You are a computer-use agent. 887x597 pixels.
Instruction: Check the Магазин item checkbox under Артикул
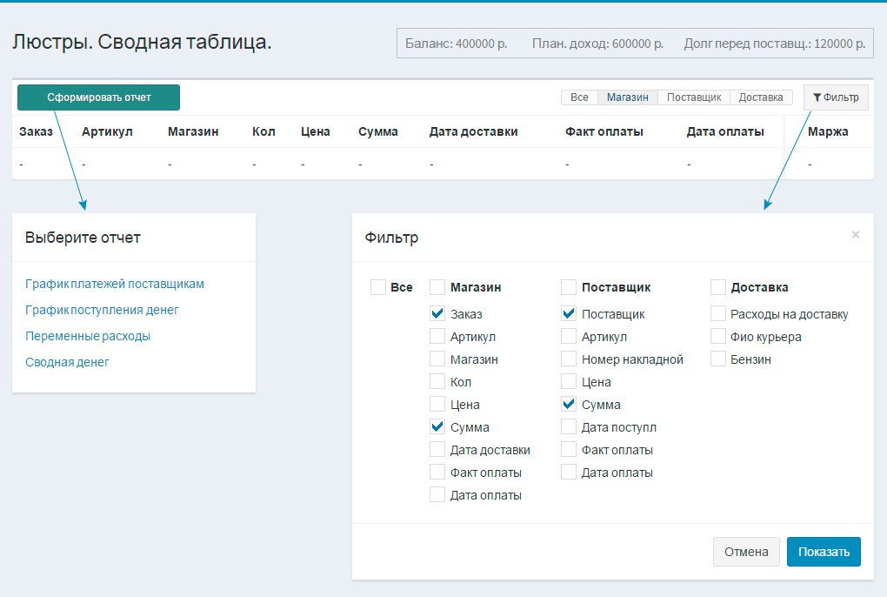point(437,359)
